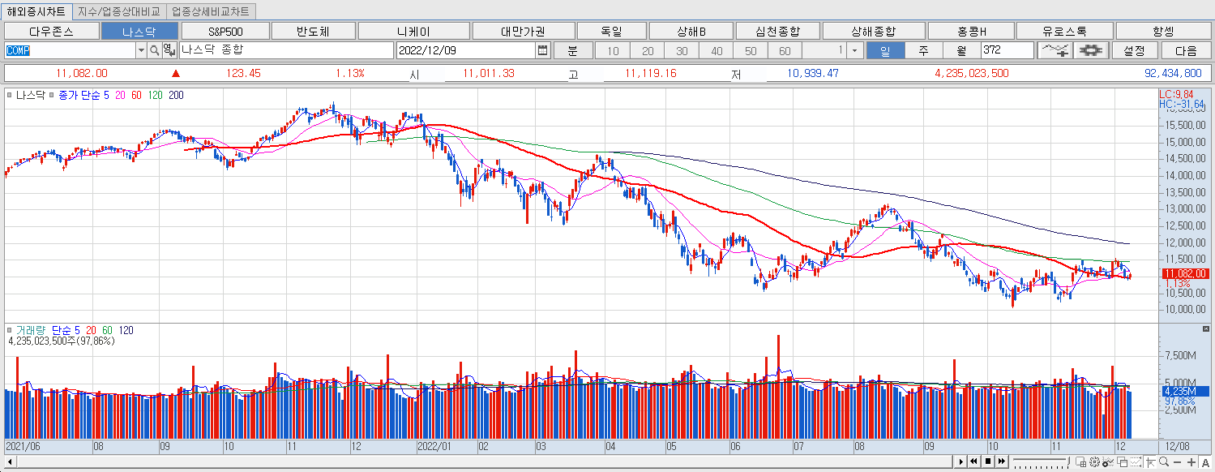The image size is (1215, 472).
Task: Click the dashed area selection chart icon
Action: pos(1136,462)
